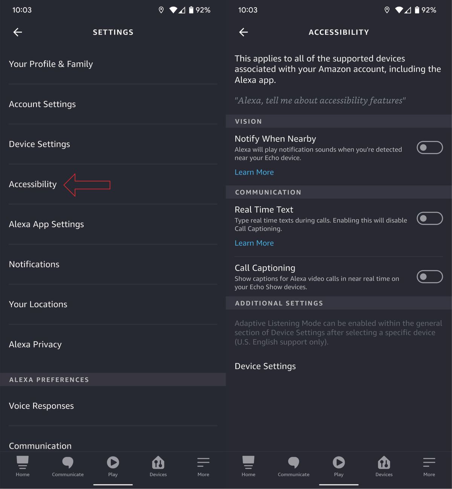
Task: Turn on Real Time Text
Action: click(x=429, y=218)
